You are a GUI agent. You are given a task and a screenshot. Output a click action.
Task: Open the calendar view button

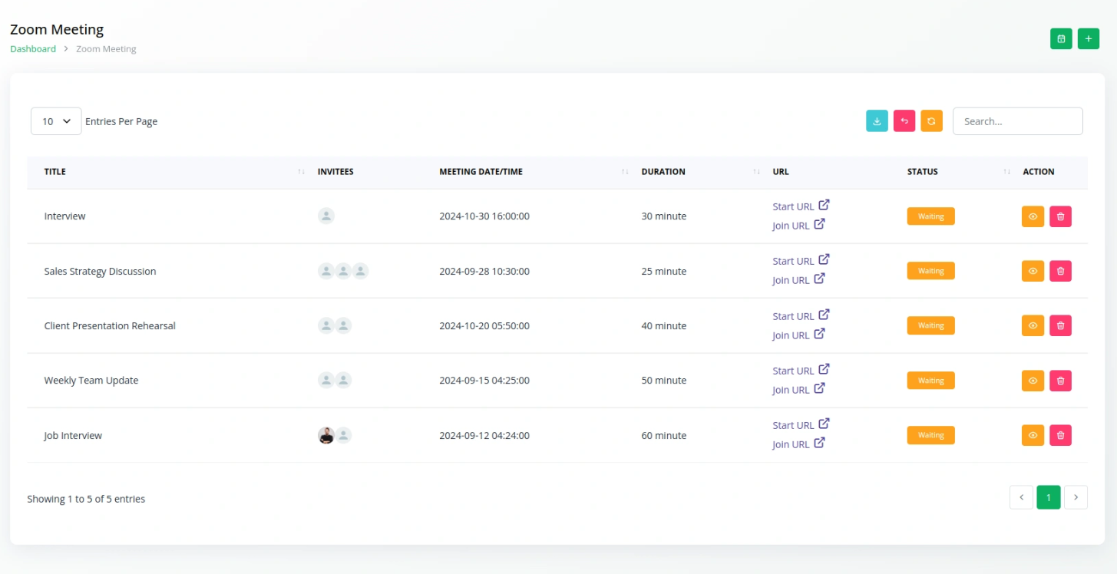point(1061,38)
